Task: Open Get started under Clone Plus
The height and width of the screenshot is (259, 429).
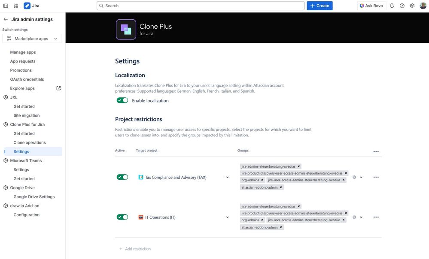Action: pyautogui.click(x=24, y=134)
